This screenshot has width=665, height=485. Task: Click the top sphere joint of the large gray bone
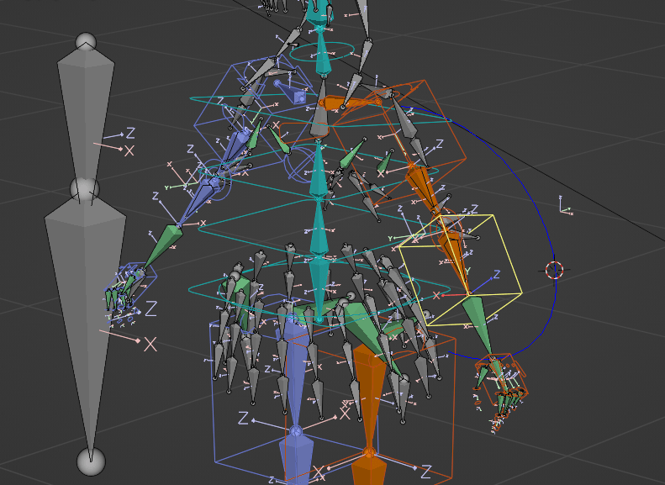coord(86,42)
